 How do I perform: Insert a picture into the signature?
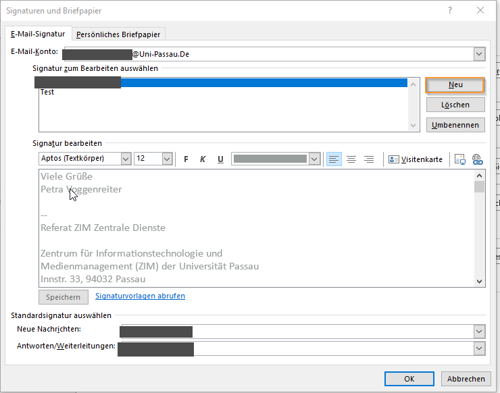pyautogui.click(x=460, y=159)
